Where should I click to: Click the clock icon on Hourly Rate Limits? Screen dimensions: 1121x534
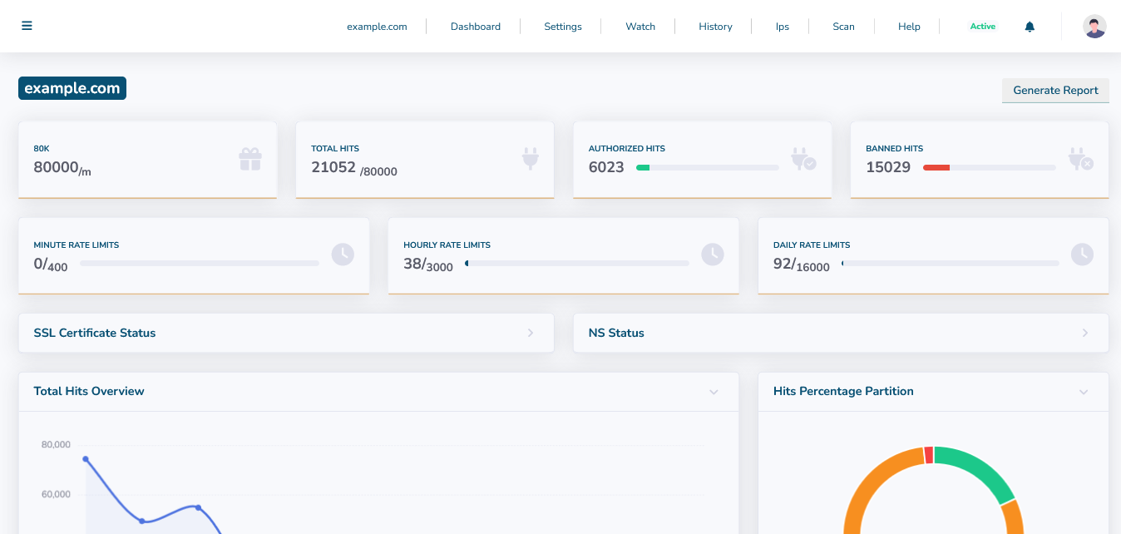coord(713,255)
